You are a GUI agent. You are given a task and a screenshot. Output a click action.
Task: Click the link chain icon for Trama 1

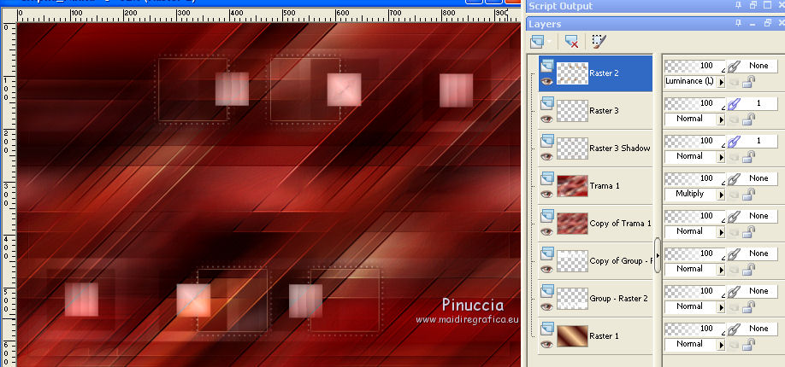pos(734,178)
